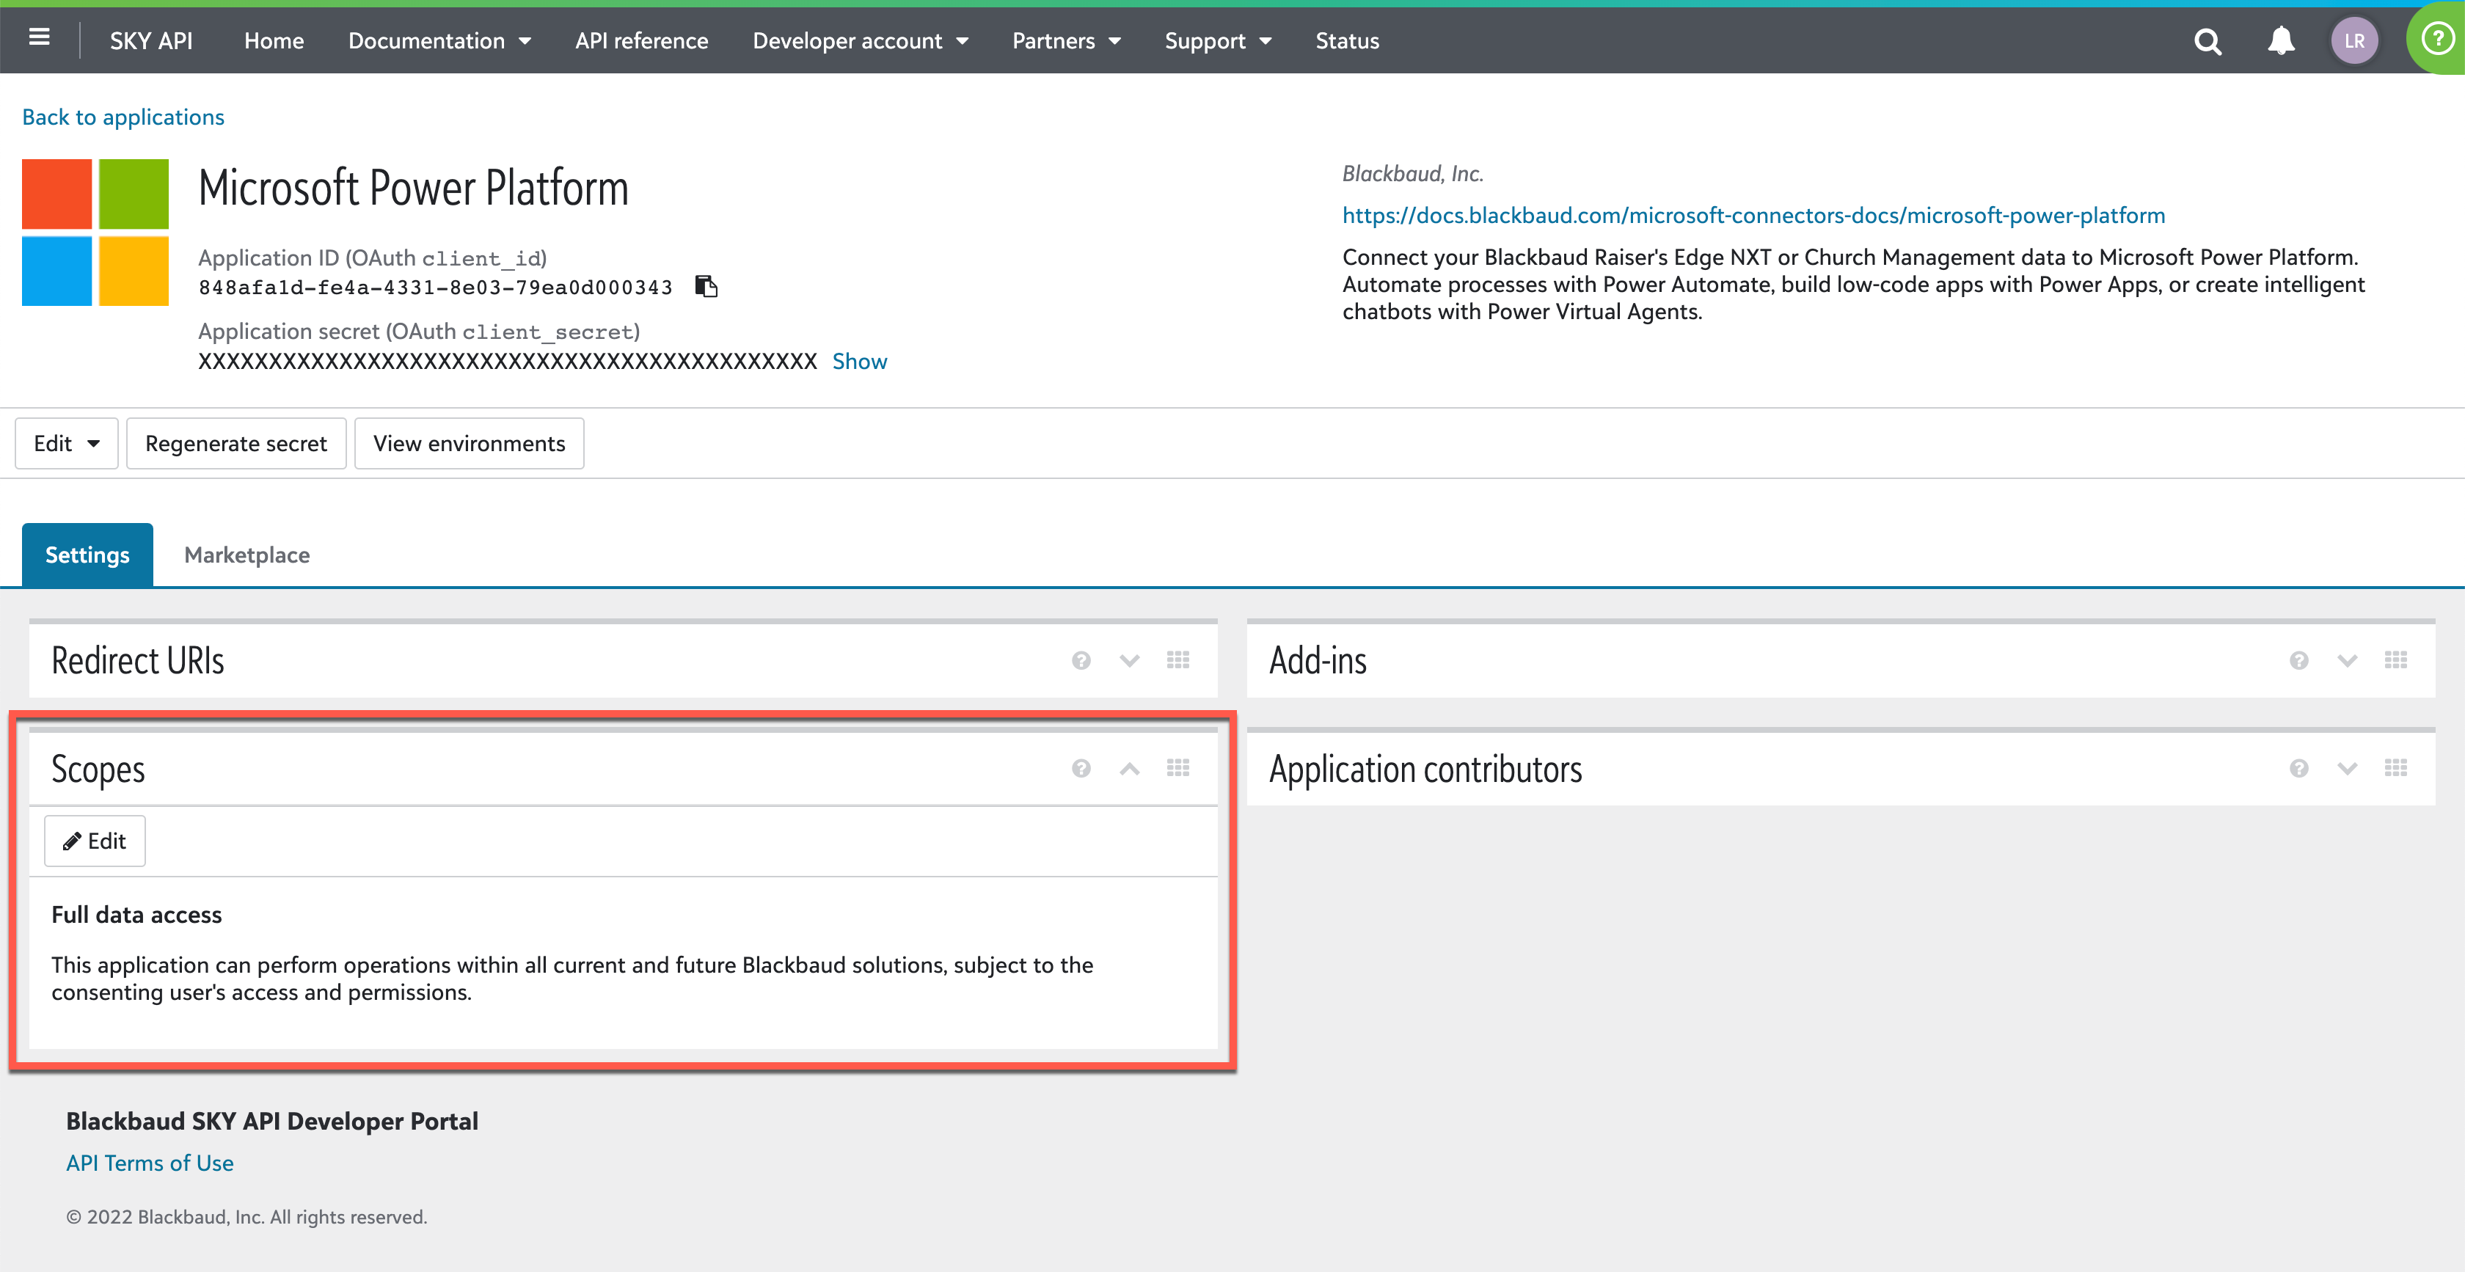2465x1272 pixels.
Task: Switch to the Marketplace tab
Action: 247,555
